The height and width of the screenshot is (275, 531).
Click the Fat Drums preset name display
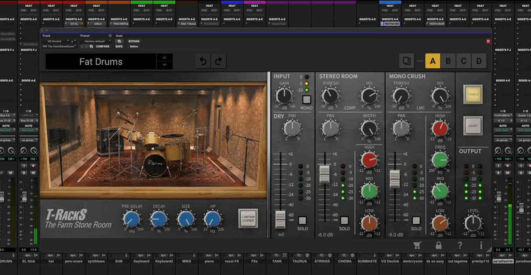coord(101,61)
